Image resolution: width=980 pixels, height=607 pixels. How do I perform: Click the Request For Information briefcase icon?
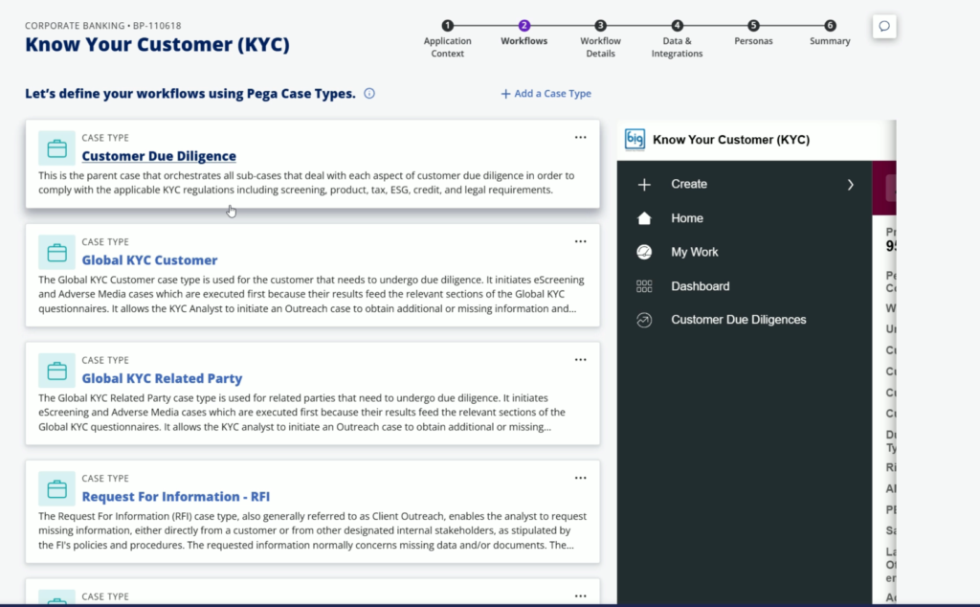coord(56,489)
